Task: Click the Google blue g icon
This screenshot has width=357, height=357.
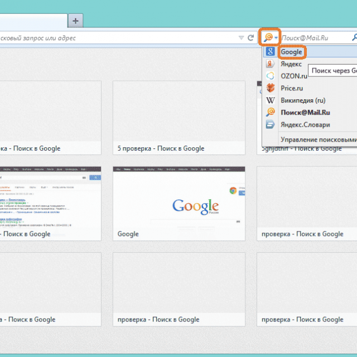Action: point(270,52)
